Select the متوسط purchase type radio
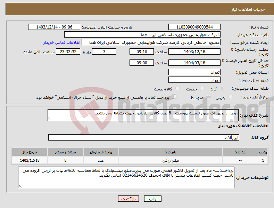 tap(208, 97)
